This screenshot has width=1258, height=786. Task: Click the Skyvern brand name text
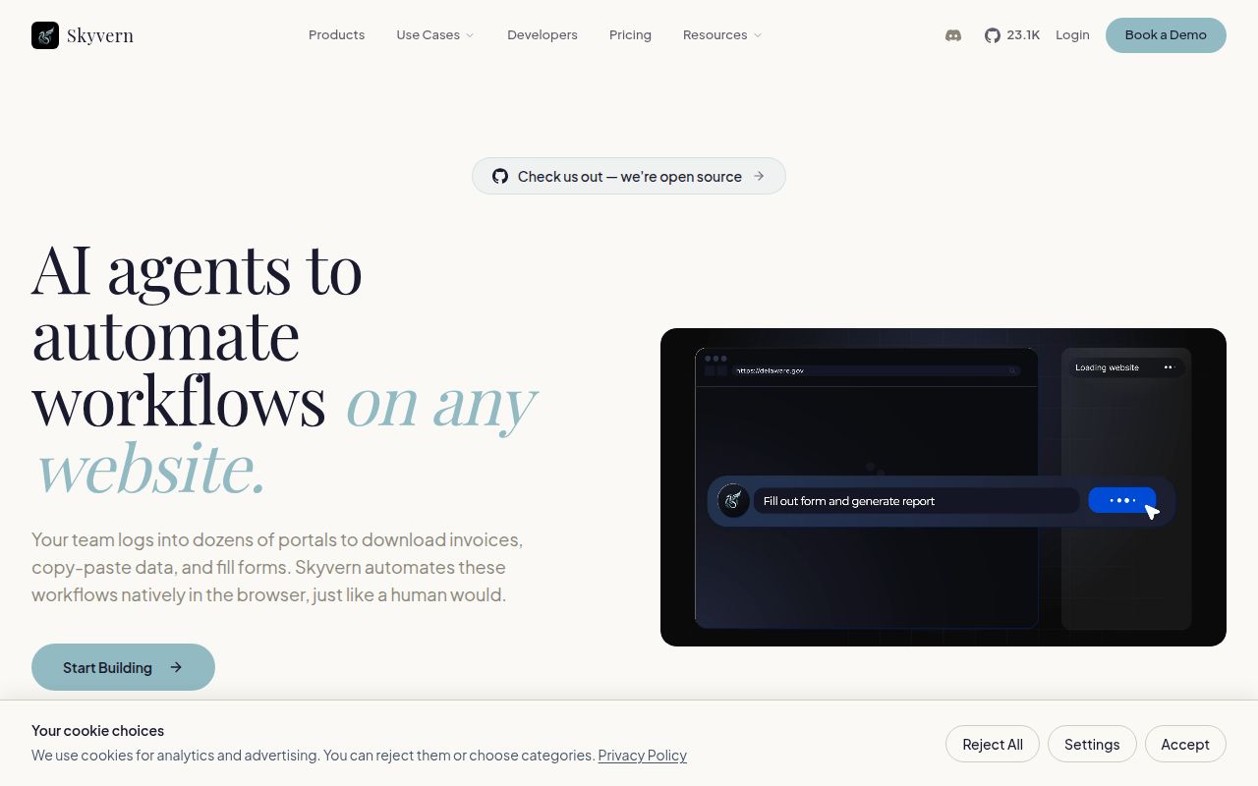100,36
